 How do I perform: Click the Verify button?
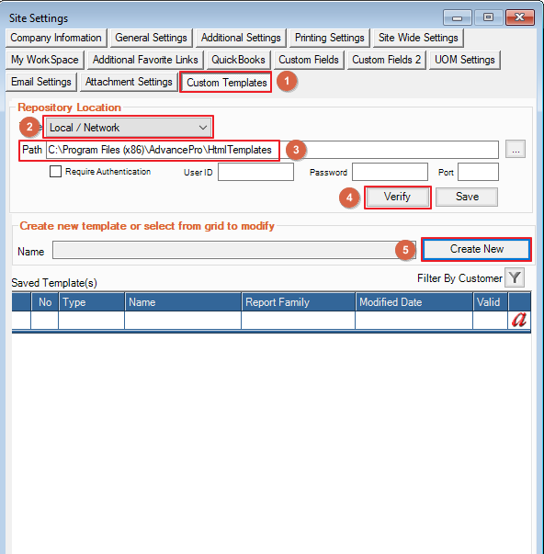[x=397, y=197]
